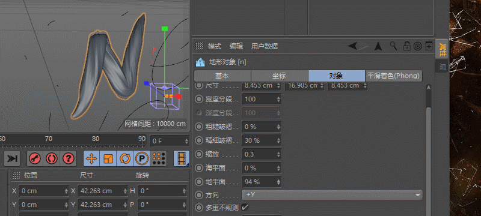Toggle the rotation key icon
The height and width of the screenshot is (216, 481).
coord(125,158)
